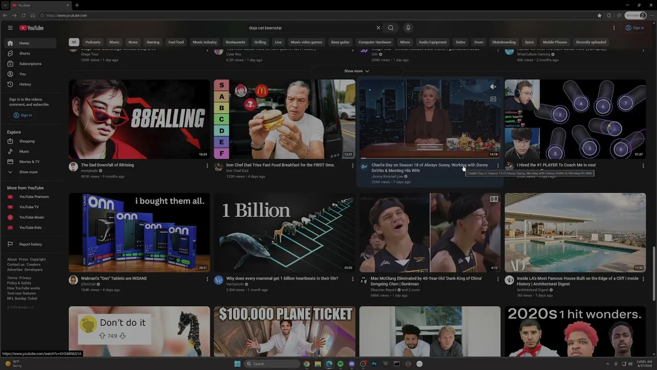This screenshot has width=657, height=370.
Task: Click the magnifier search button
Action: (391, 28)
